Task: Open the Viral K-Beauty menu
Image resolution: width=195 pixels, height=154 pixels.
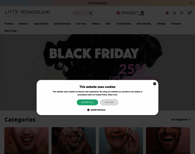Action: 124,24
